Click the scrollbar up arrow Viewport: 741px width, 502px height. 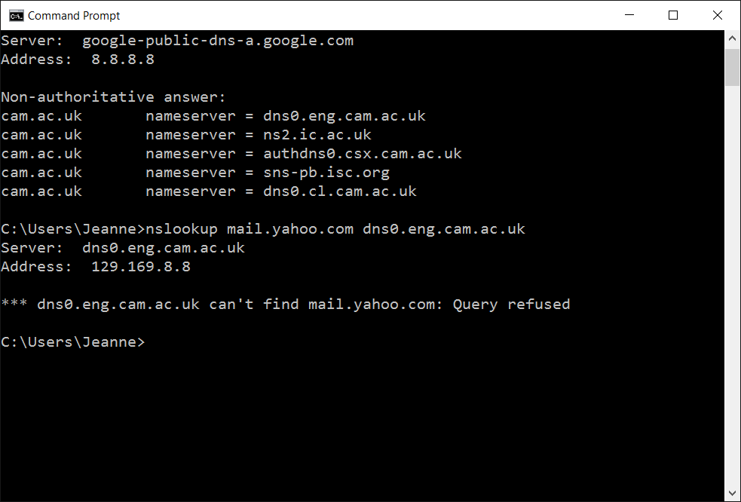(x=733, y=38)
